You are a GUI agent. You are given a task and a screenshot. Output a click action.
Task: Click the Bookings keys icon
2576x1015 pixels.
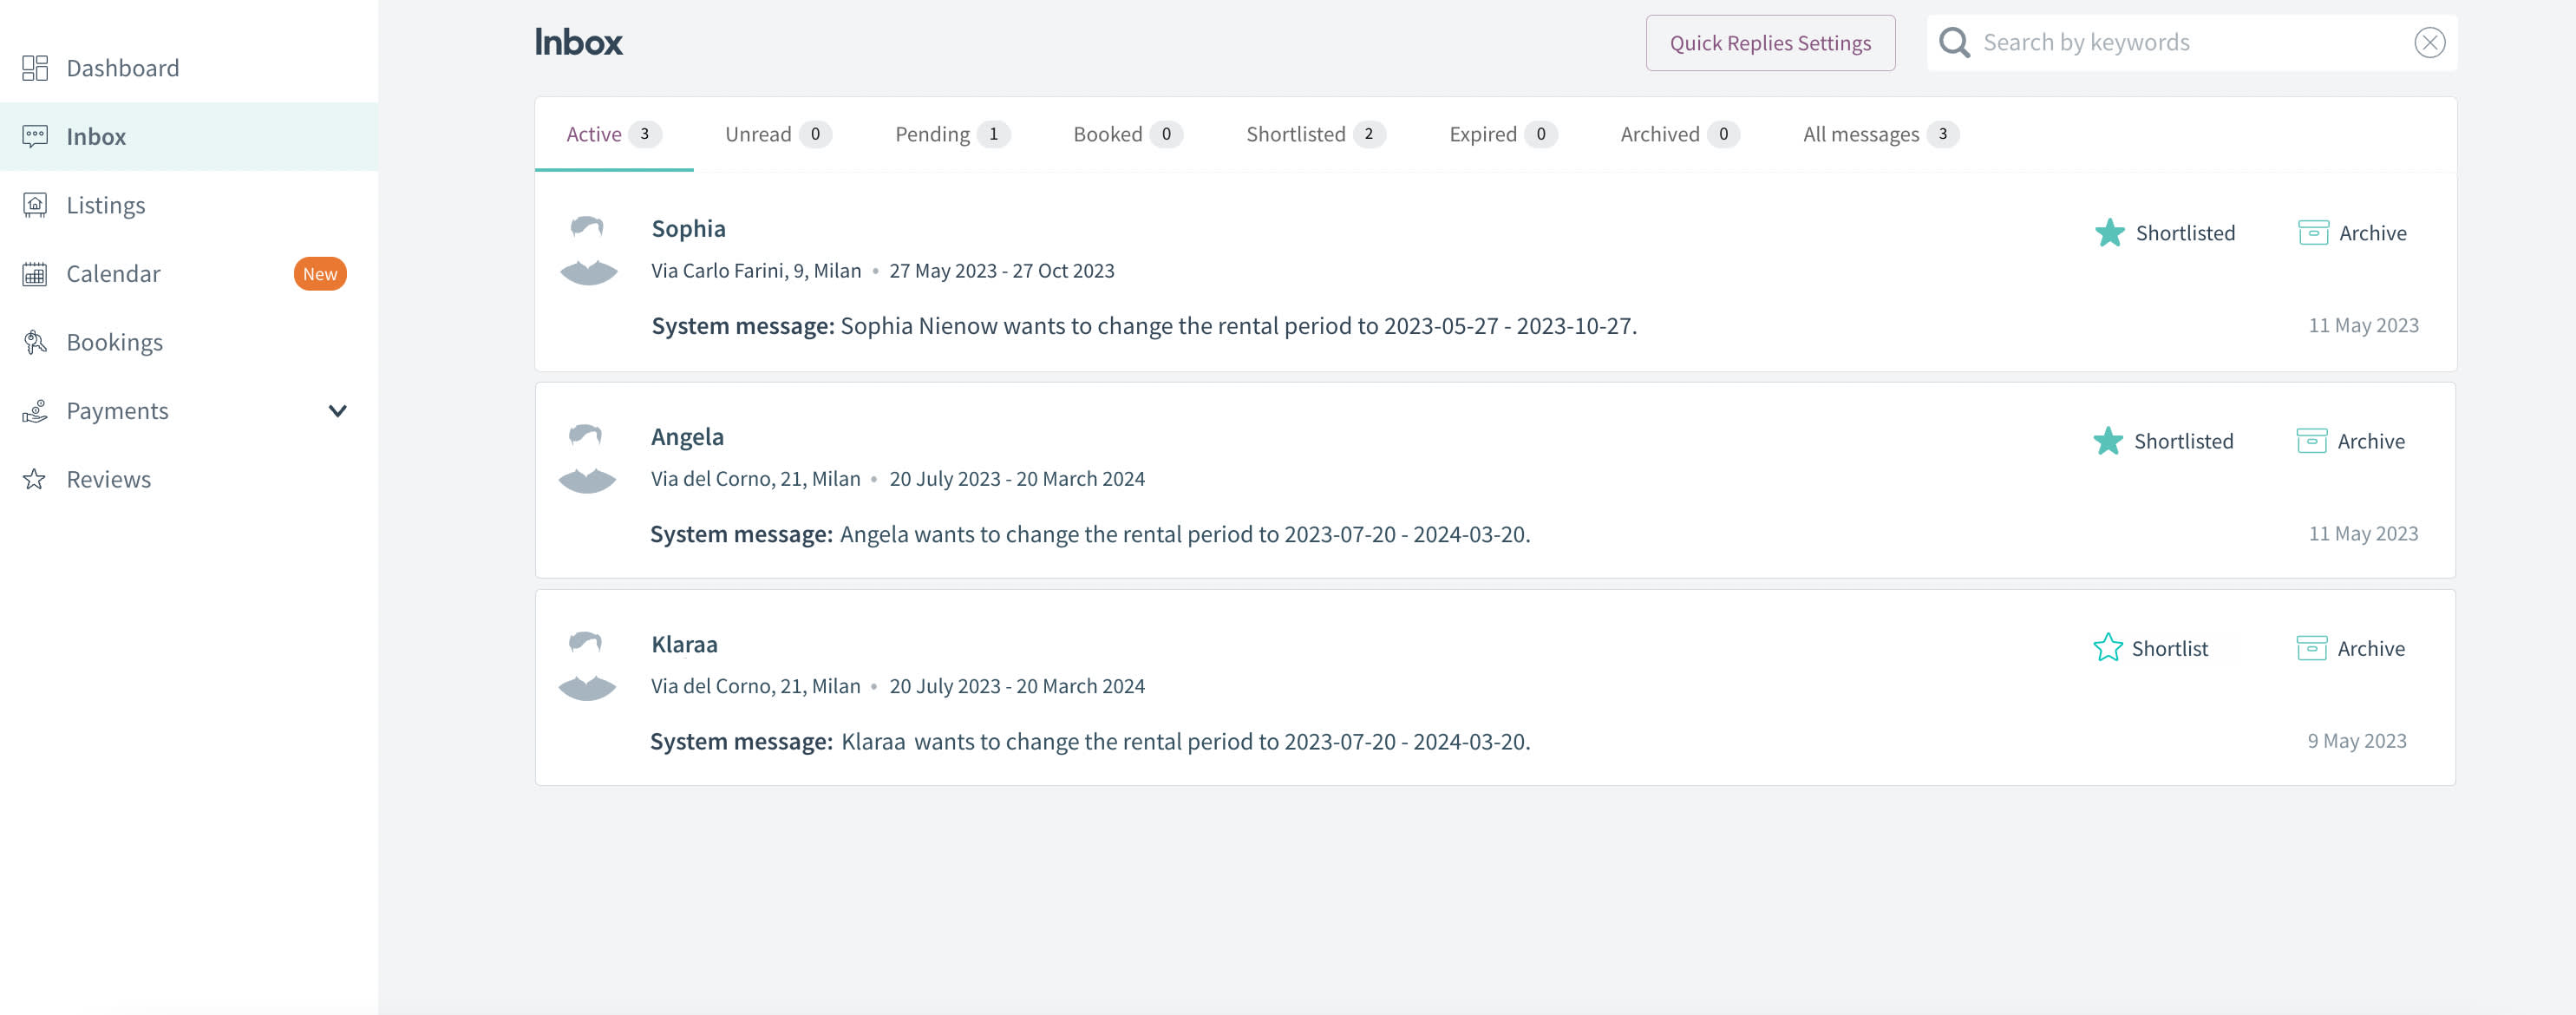pyautogui.click(x=35, y=342)
